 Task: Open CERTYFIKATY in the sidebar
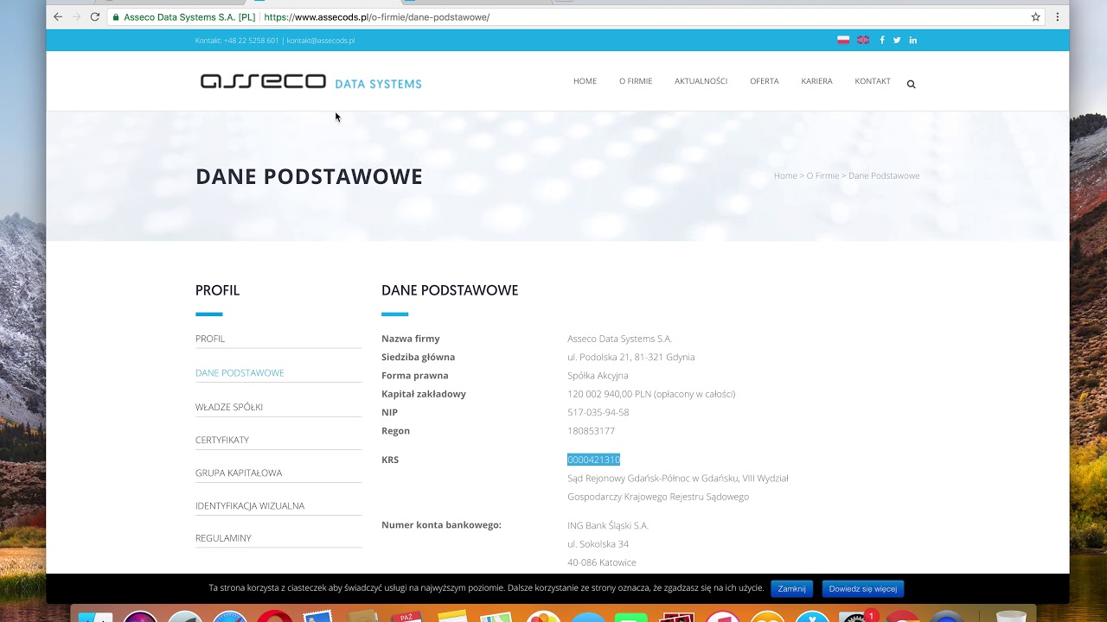[x=222, y=440]
